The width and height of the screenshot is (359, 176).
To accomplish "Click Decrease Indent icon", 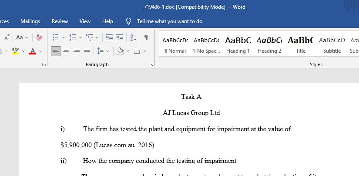I will point(109,37).
